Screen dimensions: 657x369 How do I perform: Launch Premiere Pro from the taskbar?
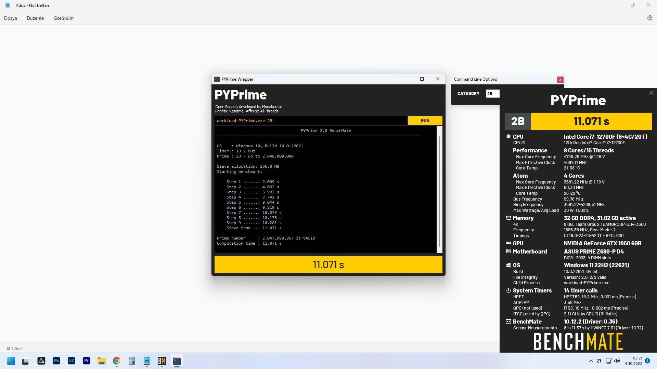coord(87,361)
